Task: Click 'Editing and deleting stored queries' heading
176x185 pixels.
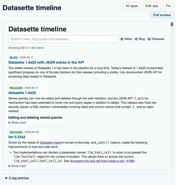Action: coord(35,117)
